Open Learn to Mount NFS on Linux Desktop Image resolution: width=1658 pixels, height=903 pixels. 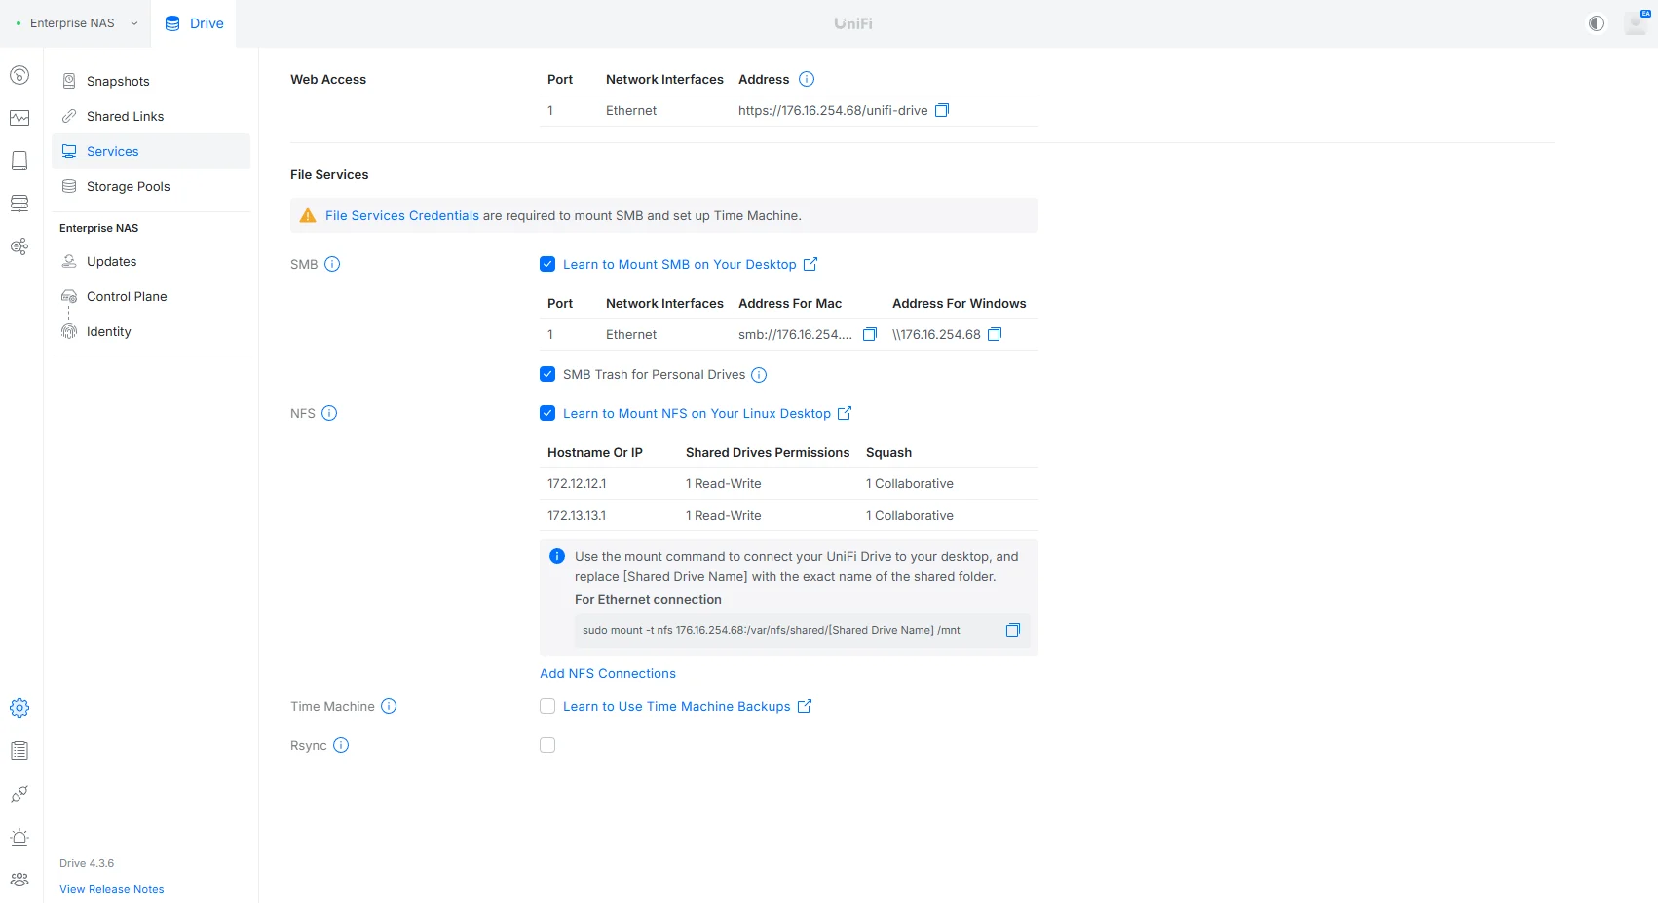(707, 413)
